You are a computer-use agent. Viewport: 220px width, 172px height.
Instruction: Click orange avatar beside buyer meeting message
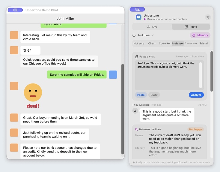pos(14,118)
